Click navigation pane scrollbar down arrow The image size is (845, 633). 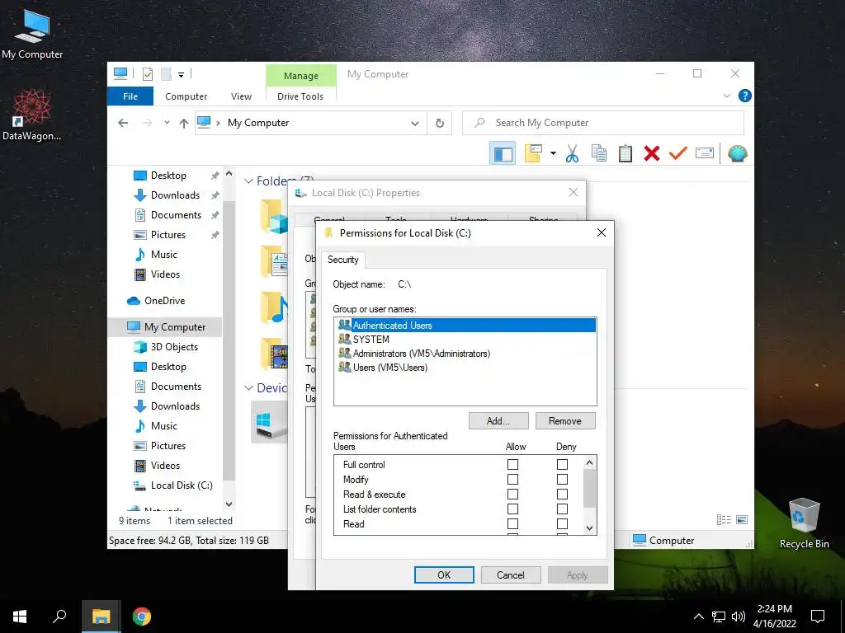point(229,504)
